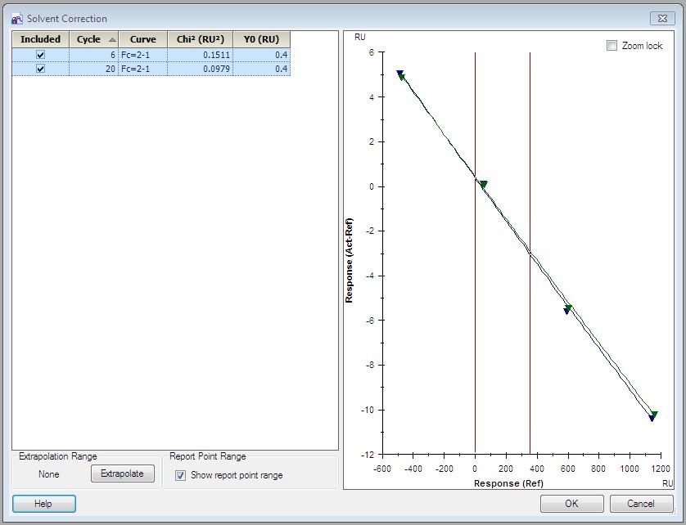Image resolution: width=686 pixels, height=525 pixels.
Task: Enable the Zoom lock checkbox
Action: coord(612,46)
